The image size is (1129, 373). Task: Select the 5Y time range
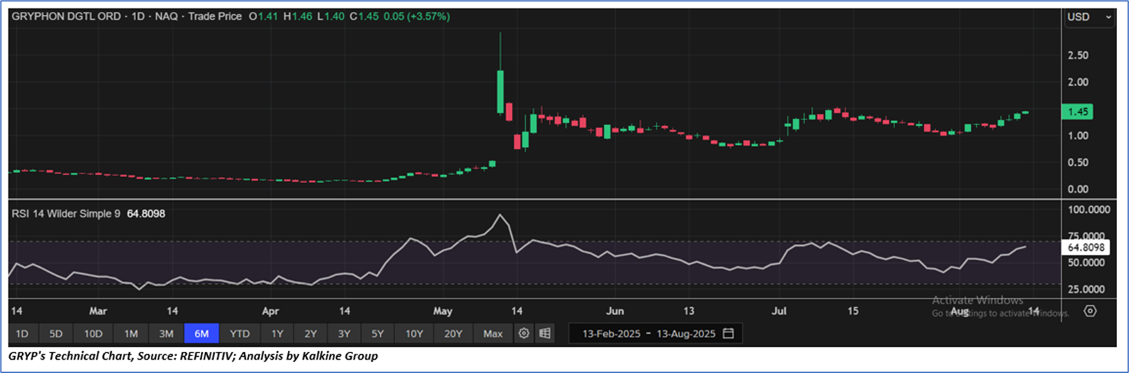pos(378,334)
